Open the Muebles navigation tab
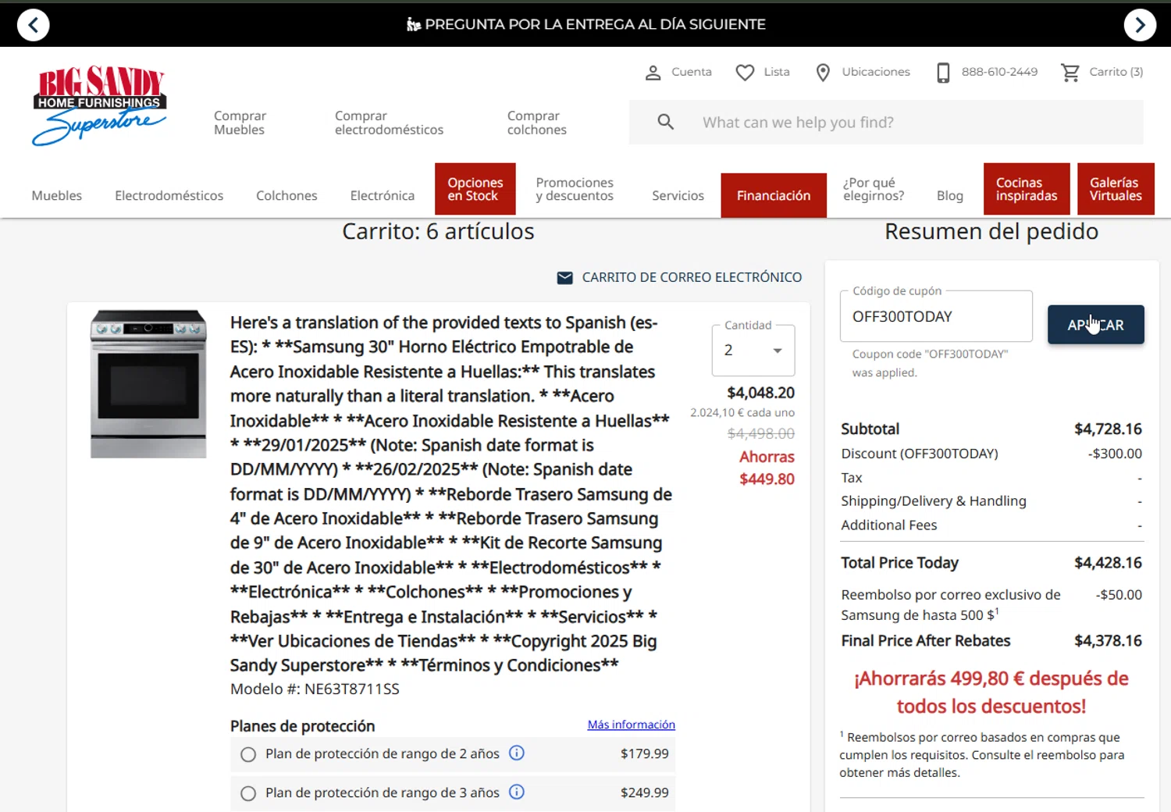 pos(56,195)
